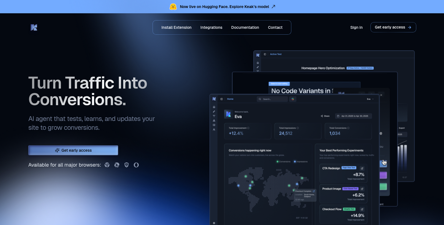Click the Keak logo in the Eva dashboard top bar
The width and height of the screenshot is (444, 225).
click(214, 99)
